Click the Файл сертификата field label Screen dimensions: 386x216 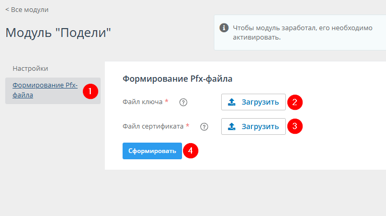pyautogui.click(x=153, y=126)
